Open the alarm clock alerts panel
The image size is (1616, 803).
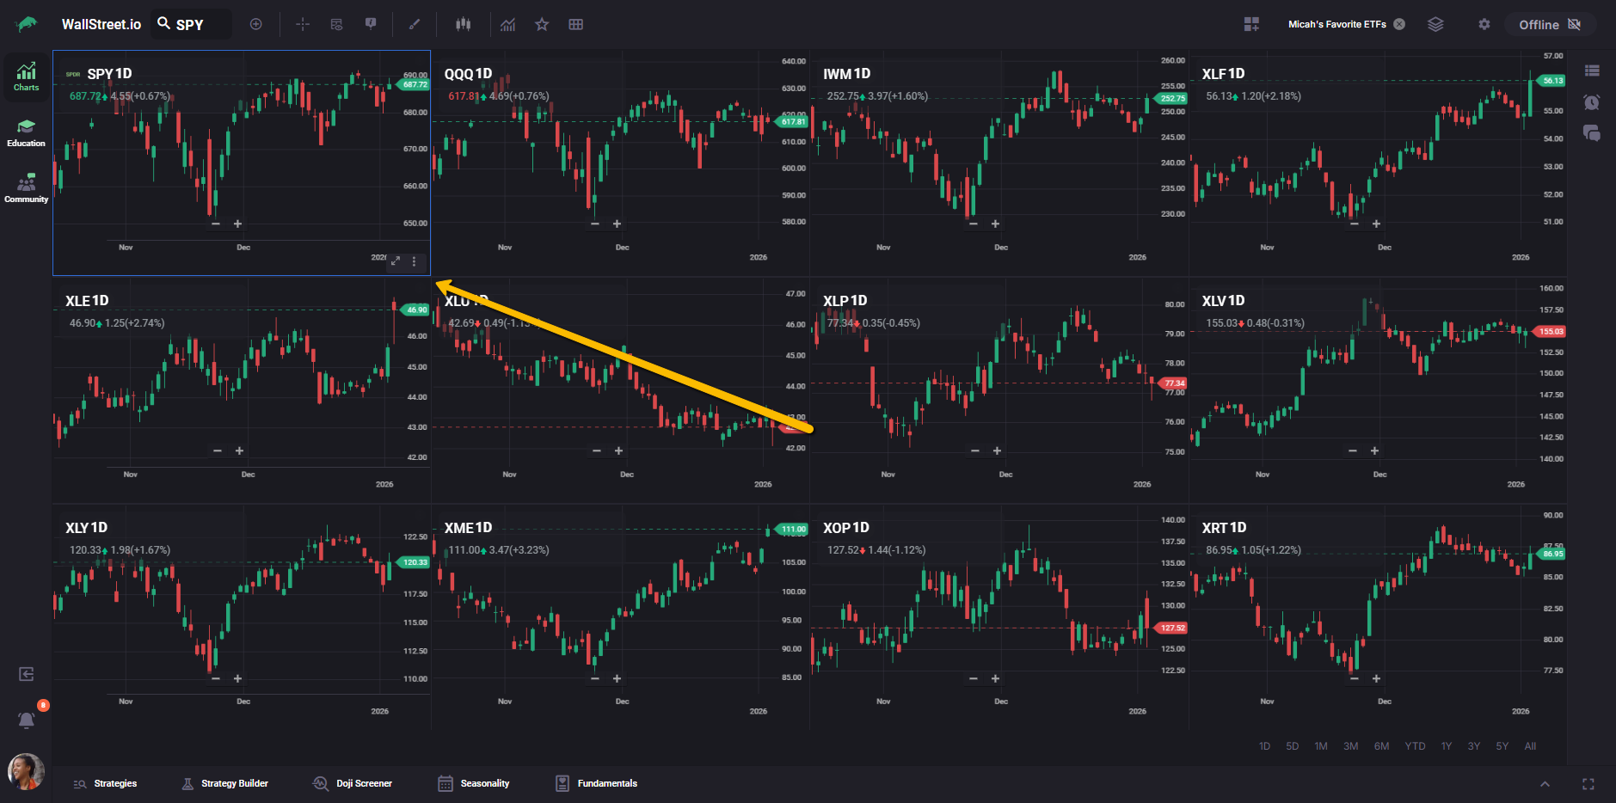coord(1591,102)
